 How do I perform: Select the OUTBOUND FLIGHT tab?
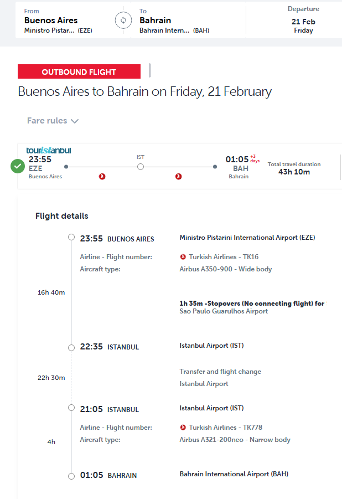point(79,72)
